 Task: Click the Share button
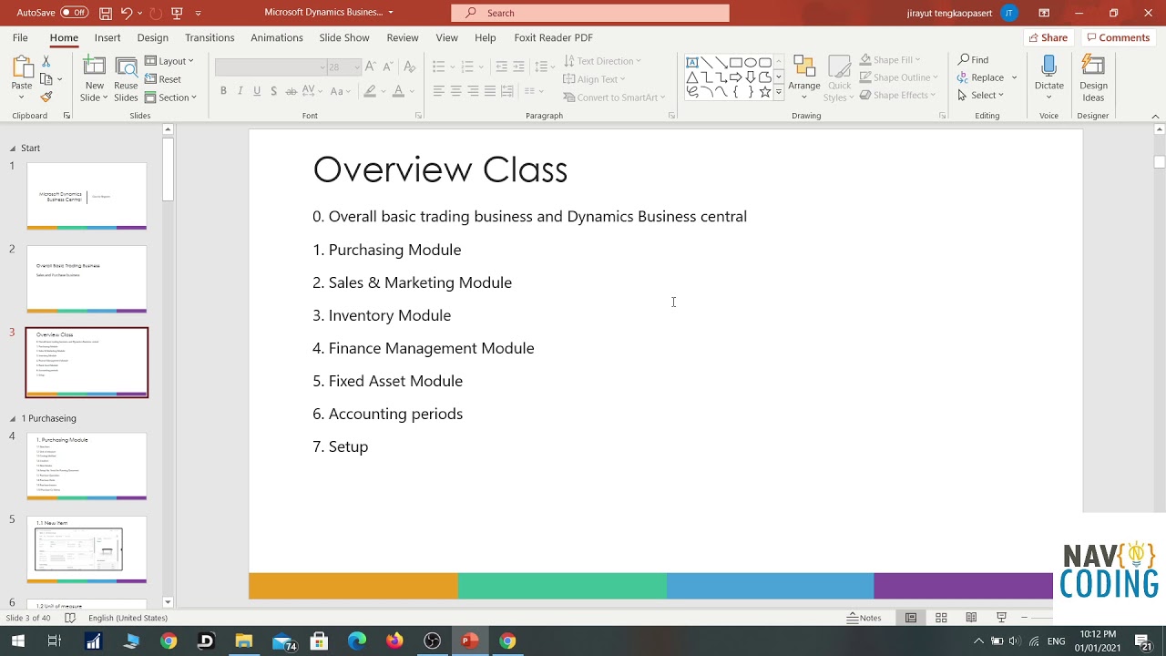pyautogui.click(x=1048, y=37)
